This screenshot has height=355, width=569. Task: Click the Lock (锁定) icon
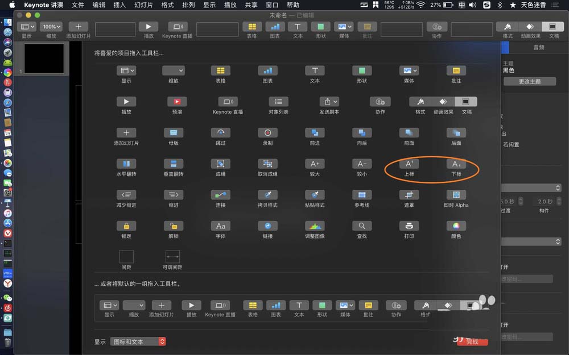click(x=126, y=225)
